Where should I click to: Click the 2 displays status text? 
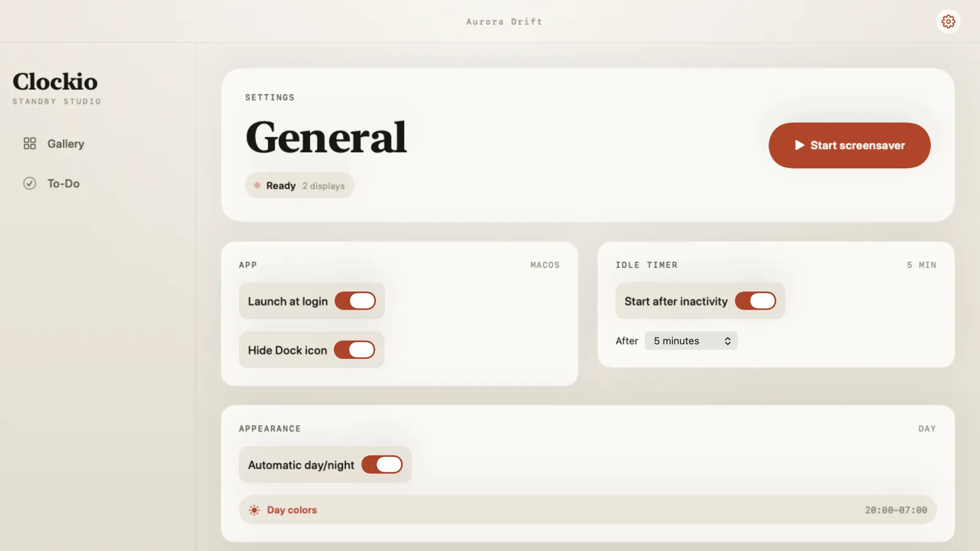(323, 186)
